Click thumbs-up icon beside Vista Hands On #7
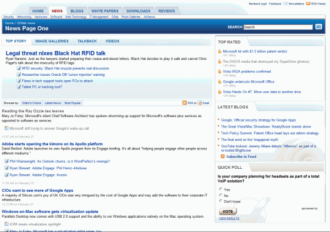 coord(219,92)
